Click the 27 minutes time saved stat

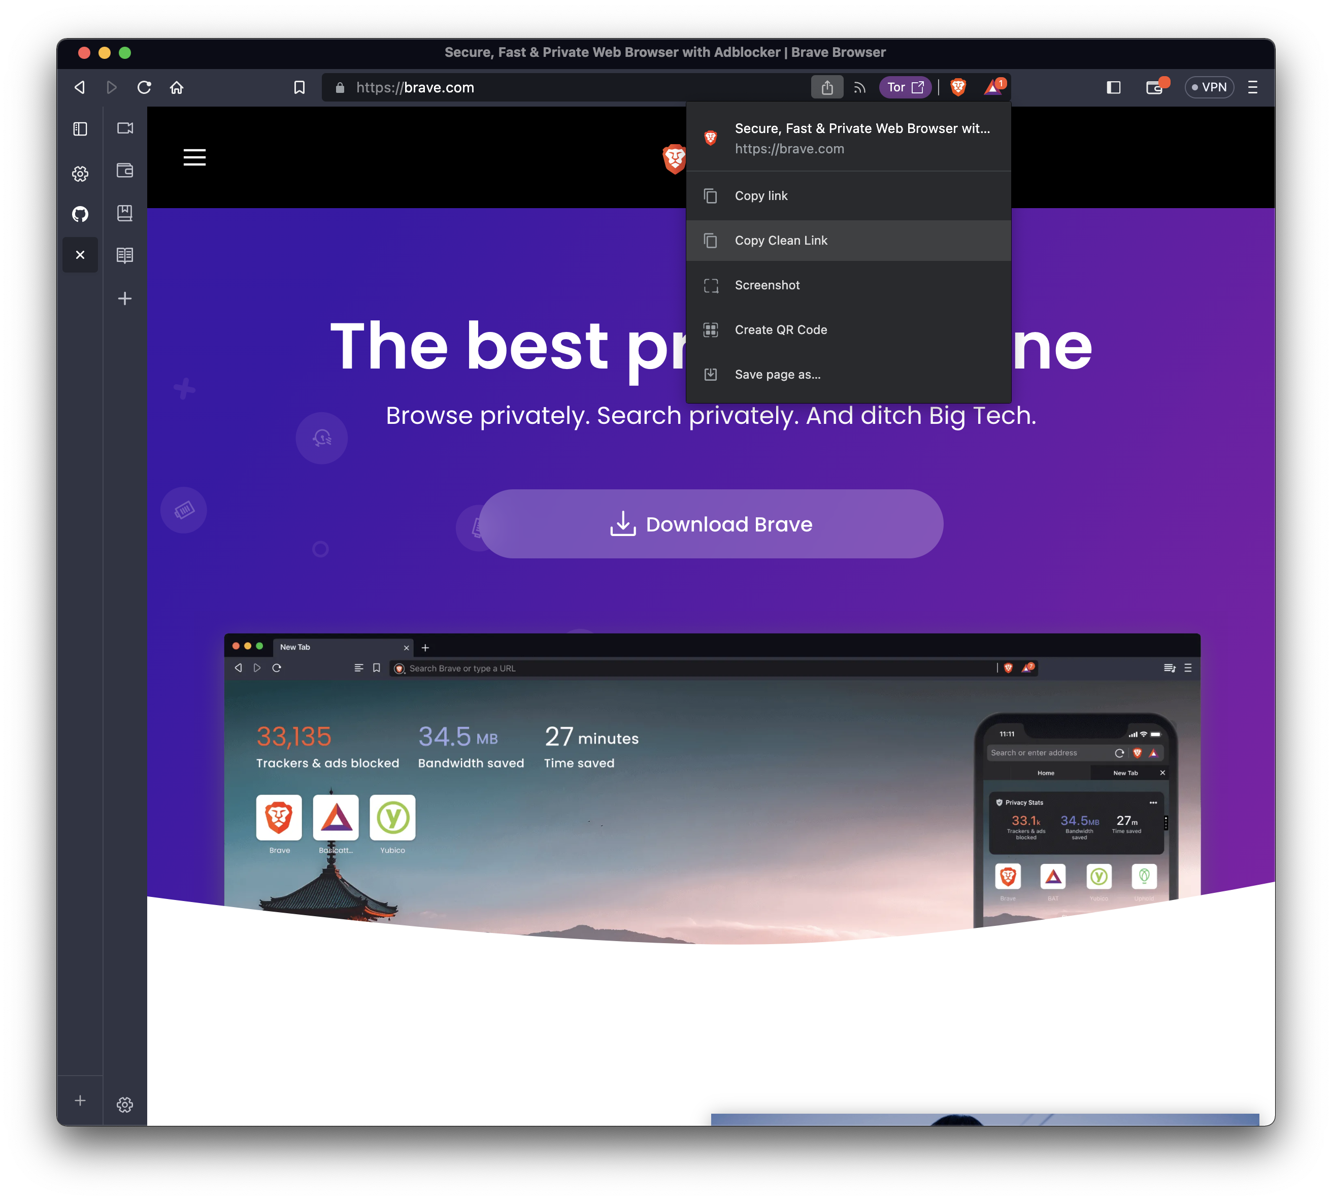(x=591, y=746)
